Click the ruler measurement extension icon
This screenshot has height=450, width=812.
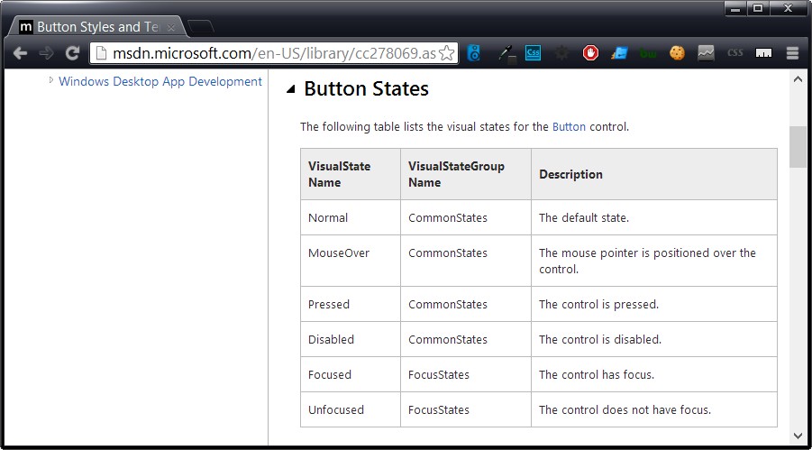point(764,53)
